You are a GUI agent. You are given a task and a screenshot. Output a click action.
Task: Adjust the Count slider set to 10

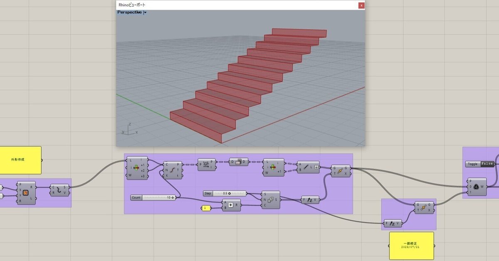(159, 197)
